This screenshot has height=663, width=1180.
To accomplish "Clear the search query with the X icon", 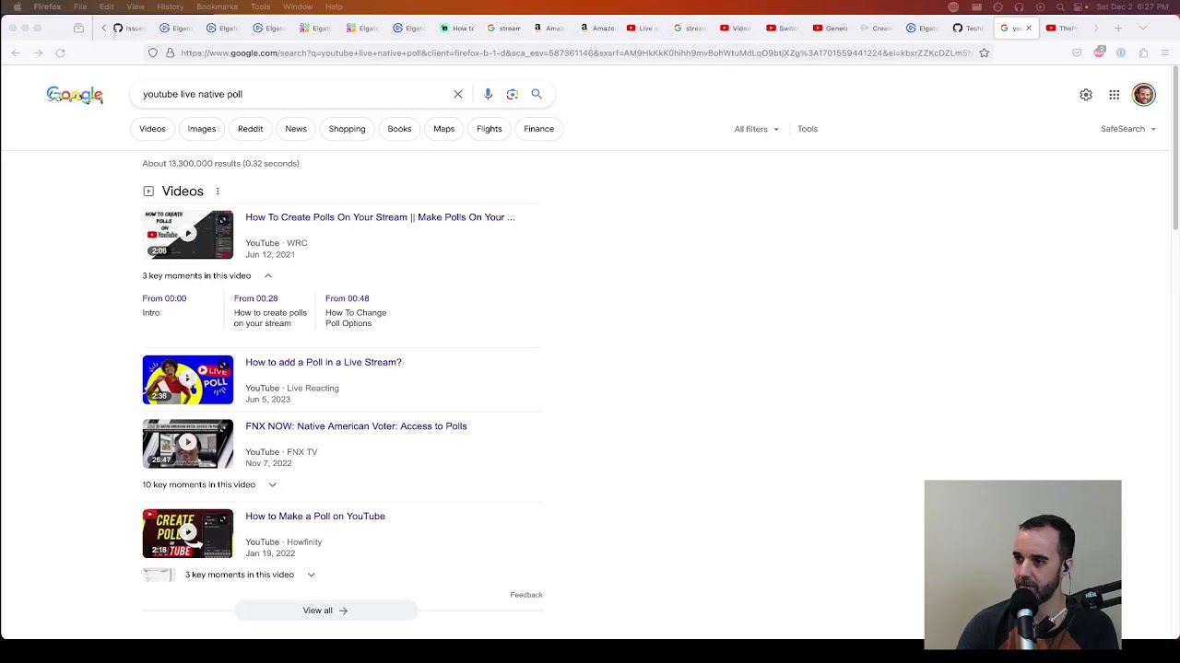I will 458,94.
